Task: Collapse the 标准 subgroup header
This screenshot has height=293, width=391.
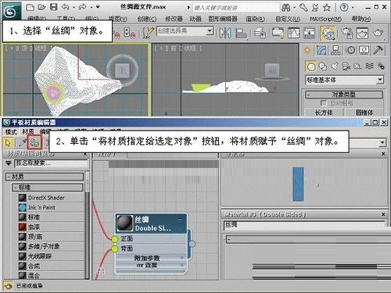Action: coord(48,188)
